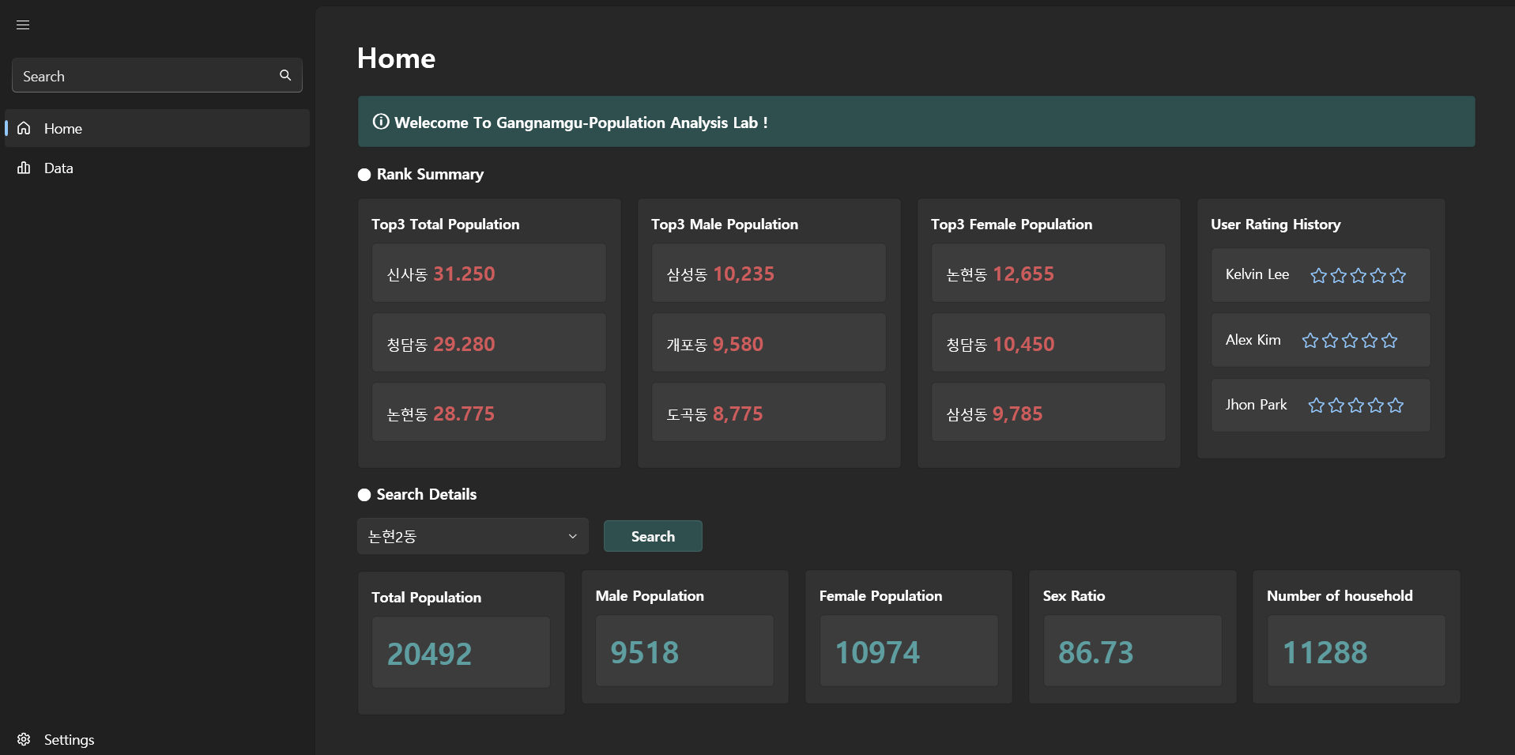Click the Home house icon in sidebar

point(24,128)
